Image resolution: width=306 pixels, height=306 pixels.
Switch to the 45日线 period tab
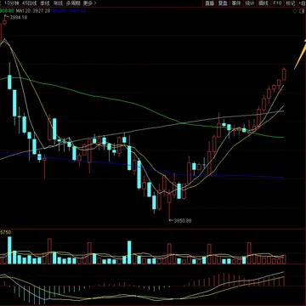tap(29, 3)
